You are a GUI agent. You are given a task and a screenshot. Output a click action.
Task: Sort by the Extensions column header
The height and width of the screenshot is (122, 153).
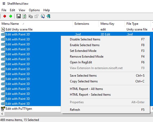click(86, 24)
